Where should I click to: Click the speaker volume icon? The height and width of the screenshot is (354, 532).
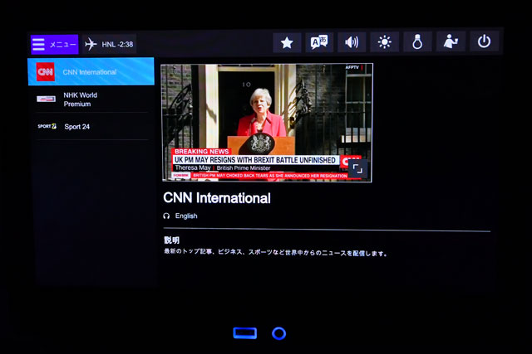[352, 43]
